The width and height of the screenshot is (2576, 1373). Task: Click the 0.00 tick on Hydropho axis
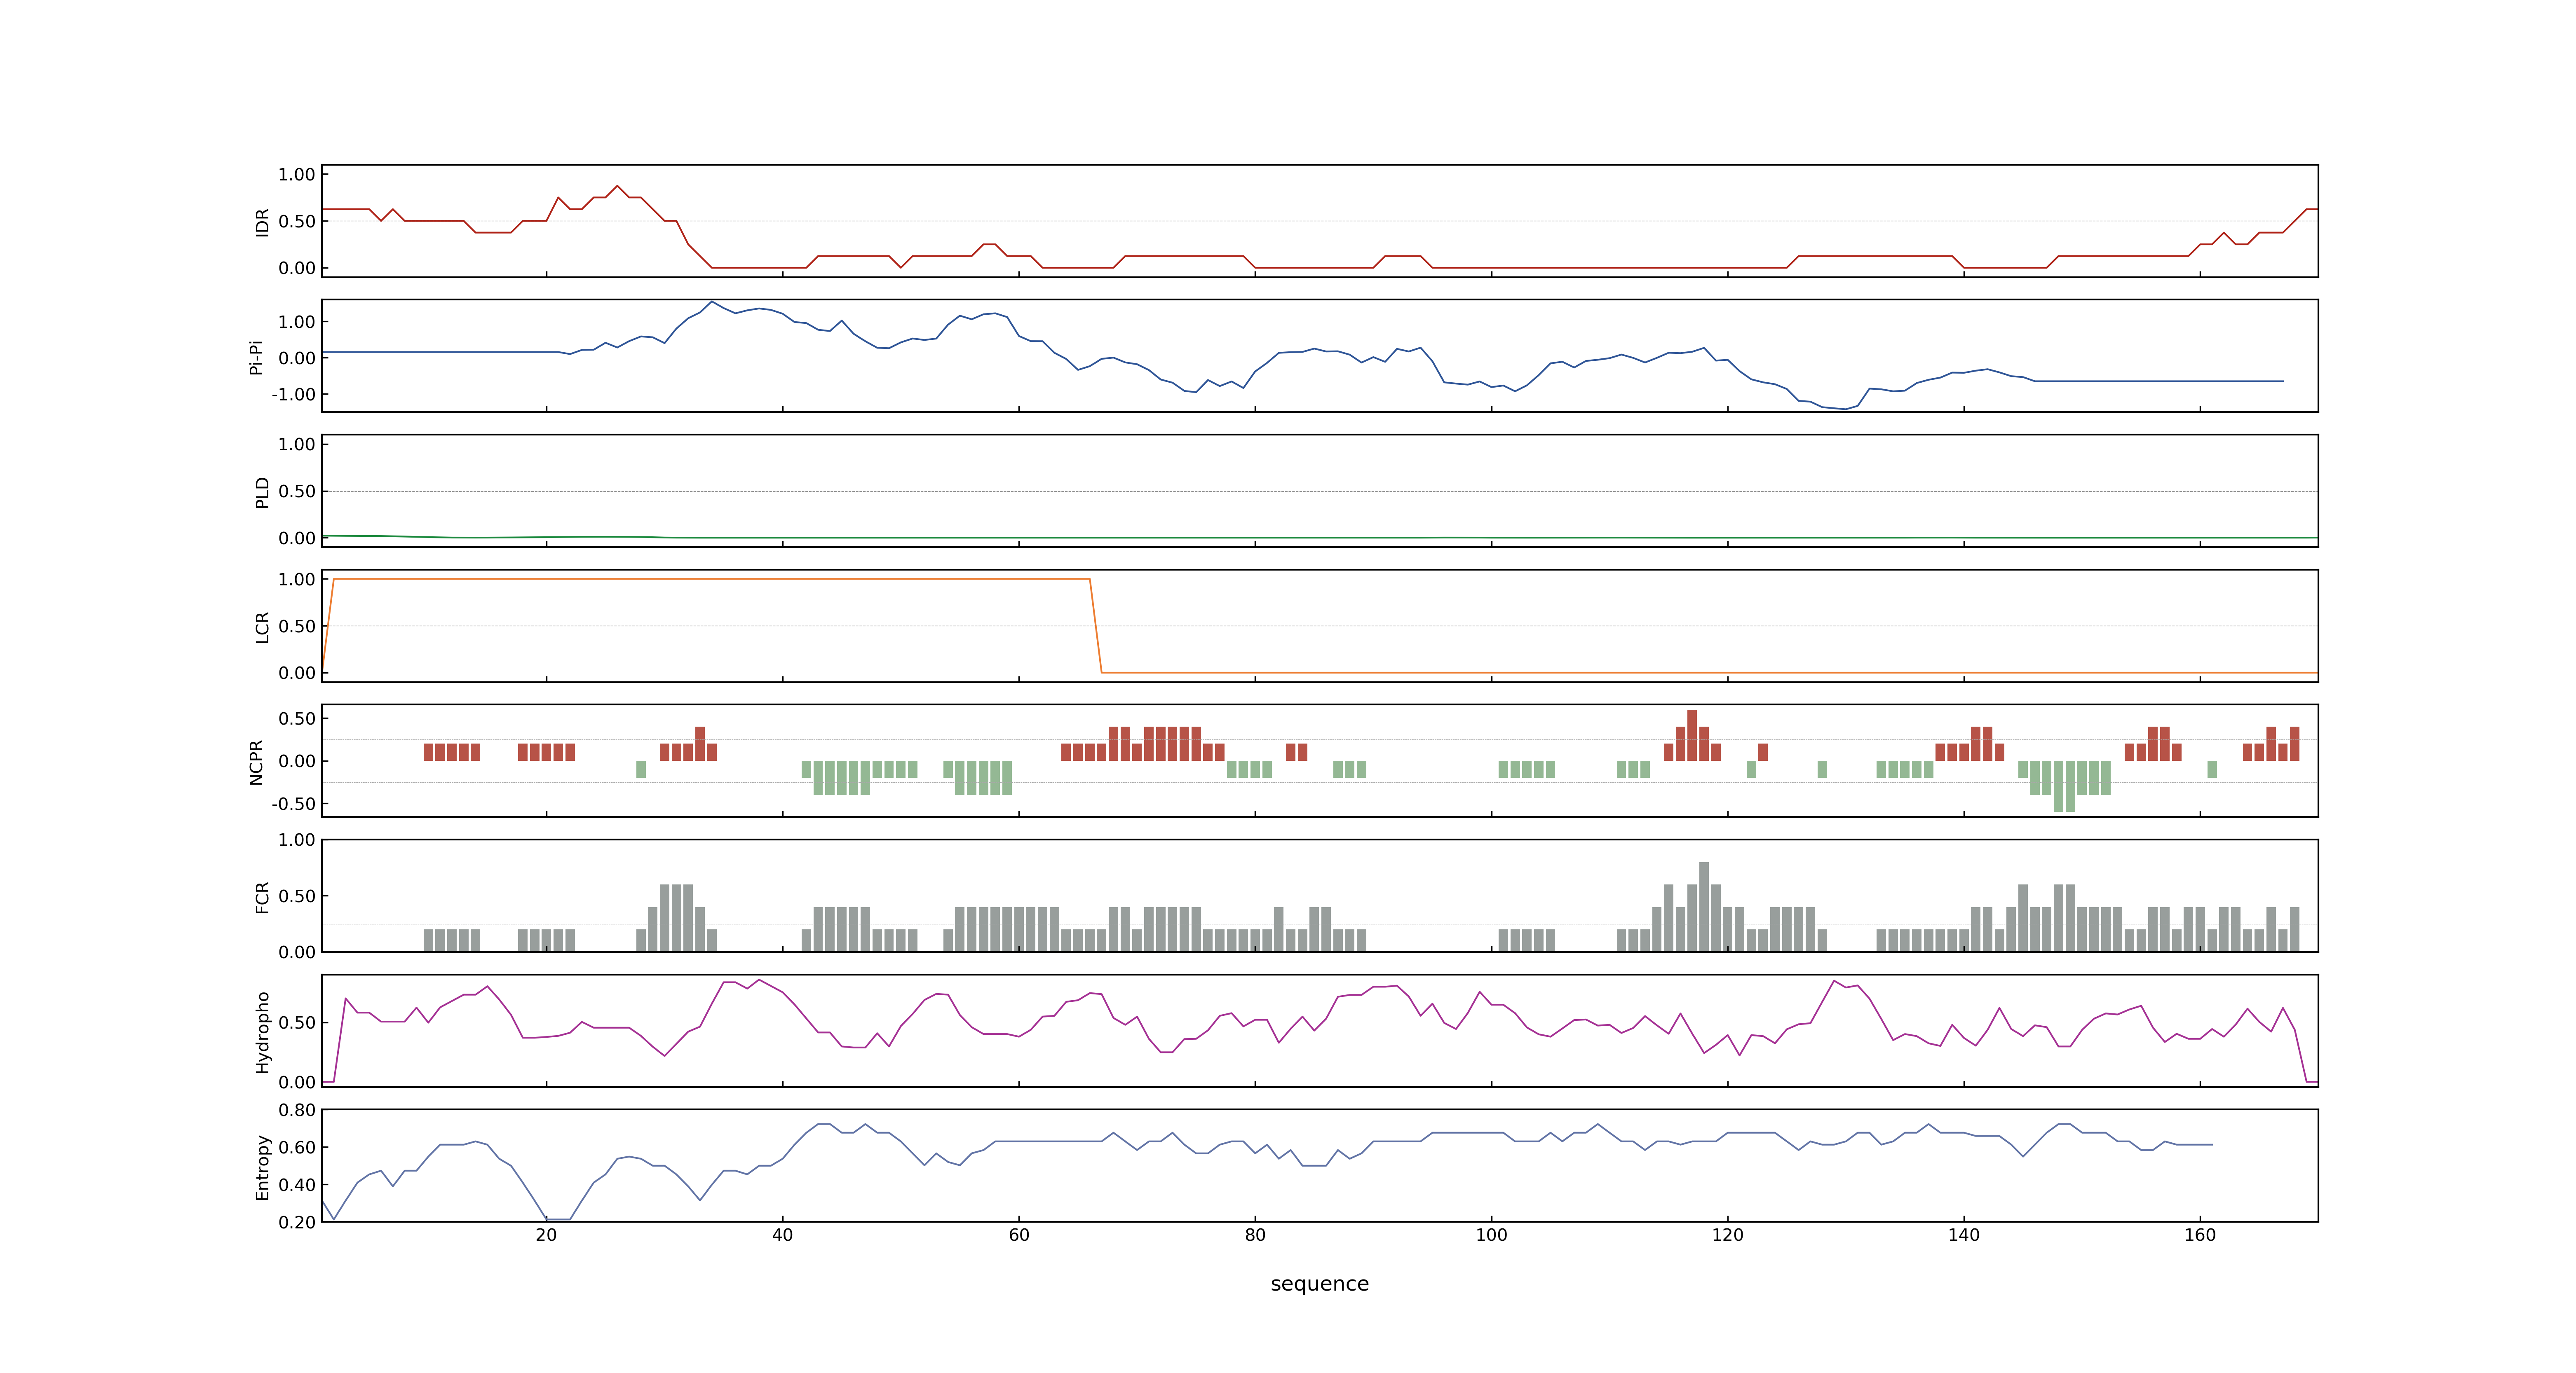click(297, 1082)
